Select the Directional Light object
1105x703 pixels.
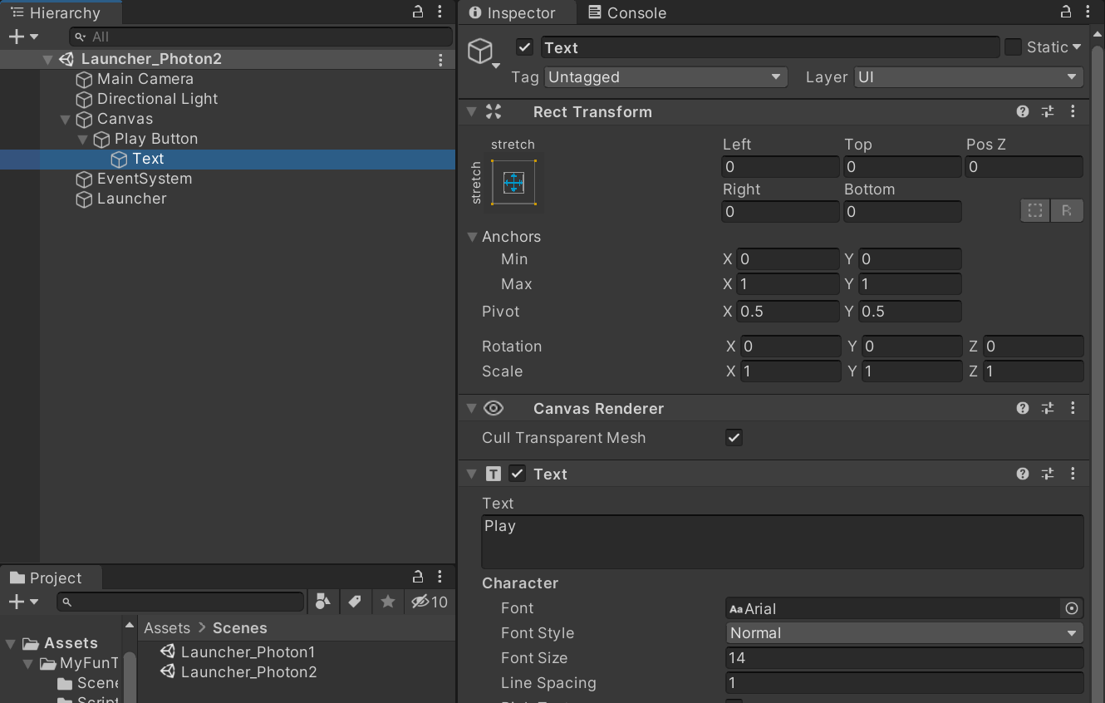pyautogui.click(x=157, y=99)
